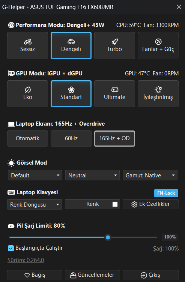Expand the Default visual mode dropdown
This screenshot has width=185, height=282.
[35, 175]
